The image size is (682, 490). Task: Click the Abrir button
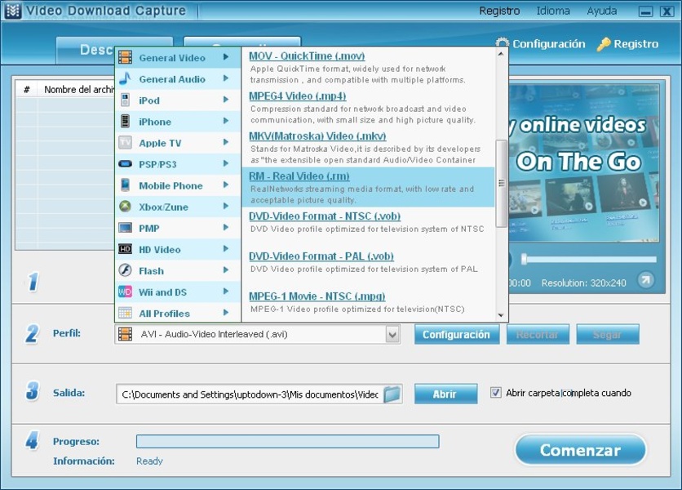point(445,394)
